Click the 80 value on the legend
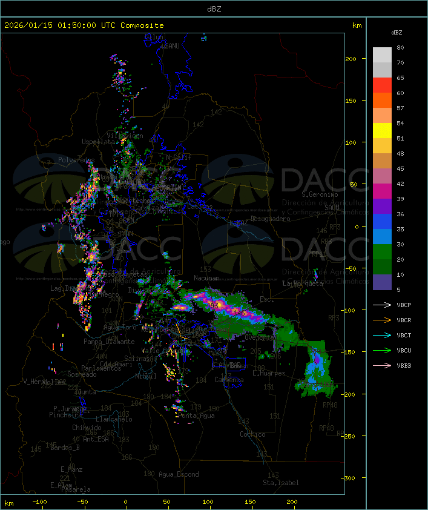The height and width of the screenshot is (510, 428). click(x=400, y=47)
